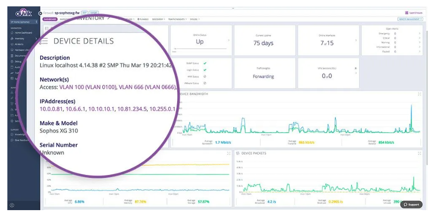Click the Home Dashboard house icon
The height and width of the screenshot is (216, 435).
pos(12,33)
